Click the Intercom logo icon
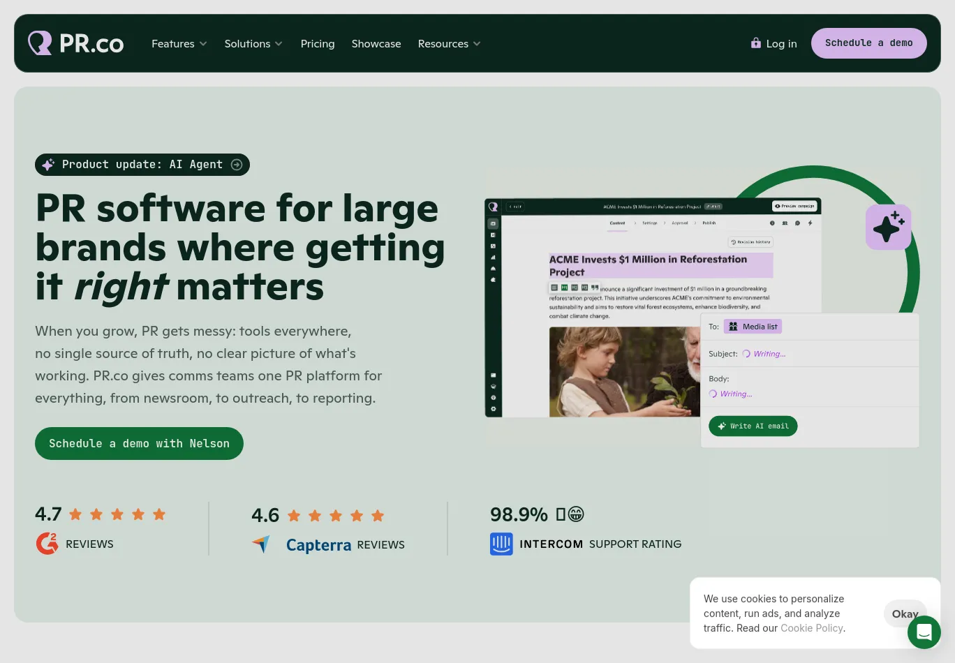Screen dimensions: 955x663 (x=501, y=544)
